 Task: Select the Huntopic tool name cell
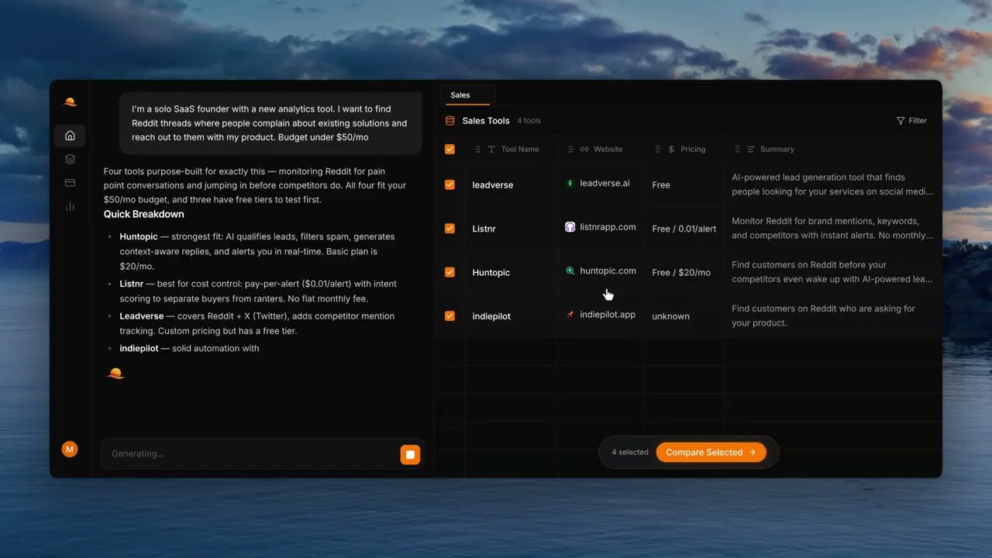coord(491,273)
